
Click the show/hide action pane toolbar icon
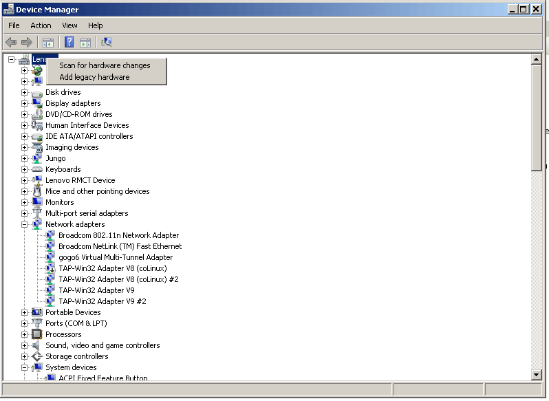(85, 42)
